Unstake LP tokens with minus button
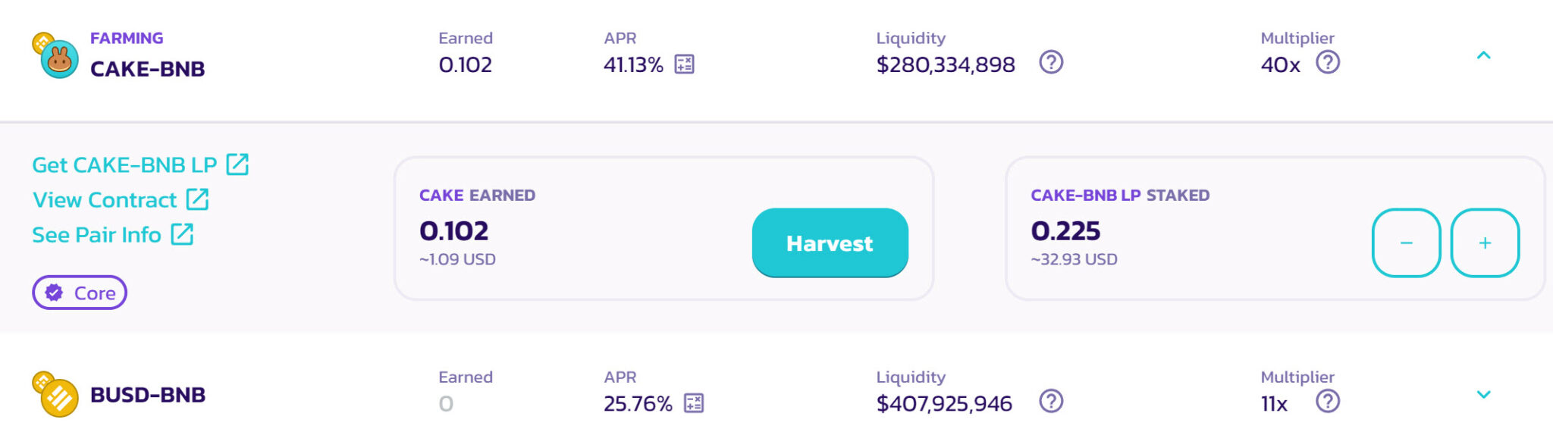 pos(1407,243)
